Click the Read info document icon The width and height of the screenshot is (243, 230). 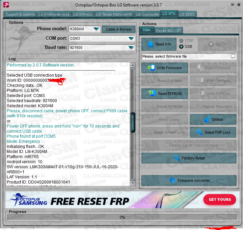pyautogui.click(x=150, y=44)
